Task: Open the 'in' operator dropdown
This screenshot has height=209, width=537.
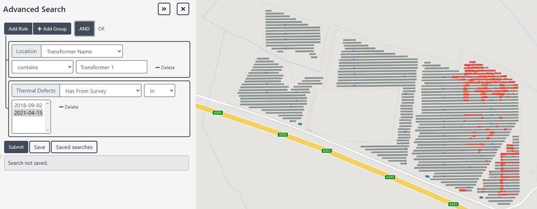Action: coord(160,91)
